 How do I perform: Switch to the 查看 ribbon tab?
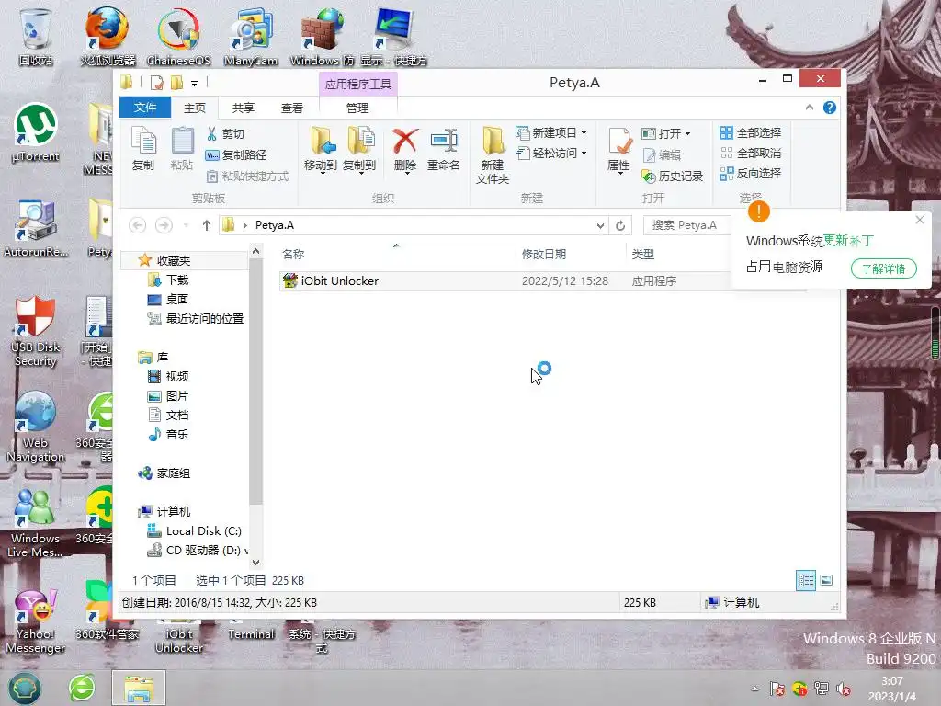292,108
